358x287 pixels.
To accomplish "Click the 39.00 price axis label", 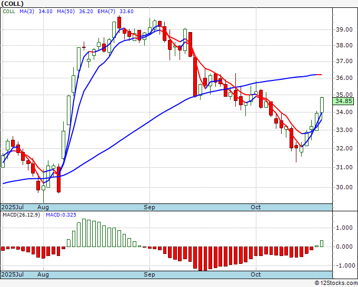I will [x=344, y=29].
